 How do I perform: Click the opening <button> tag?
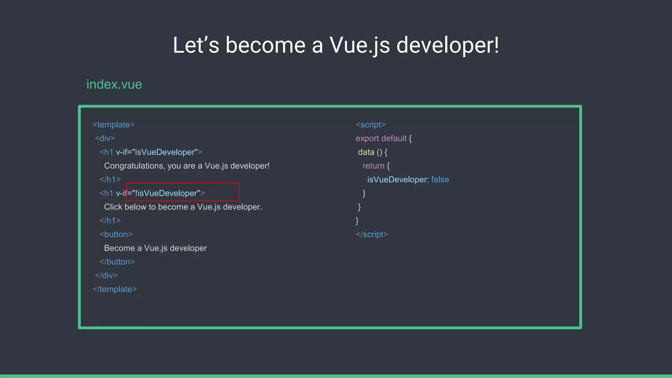point(116,234)
